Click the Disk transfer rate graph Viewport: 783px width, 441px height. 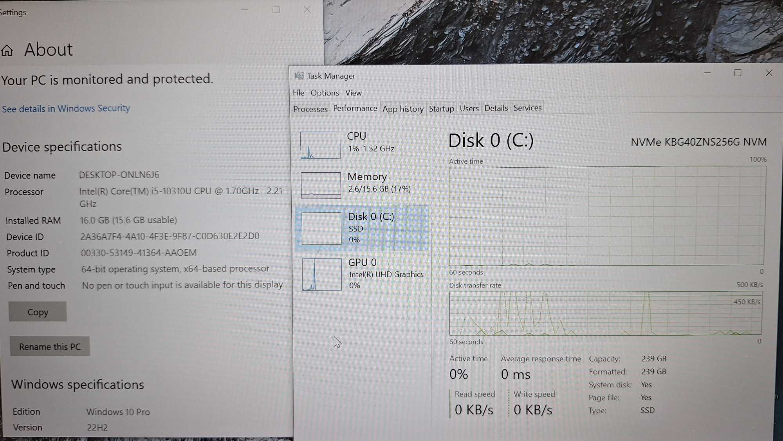point(606,313)
